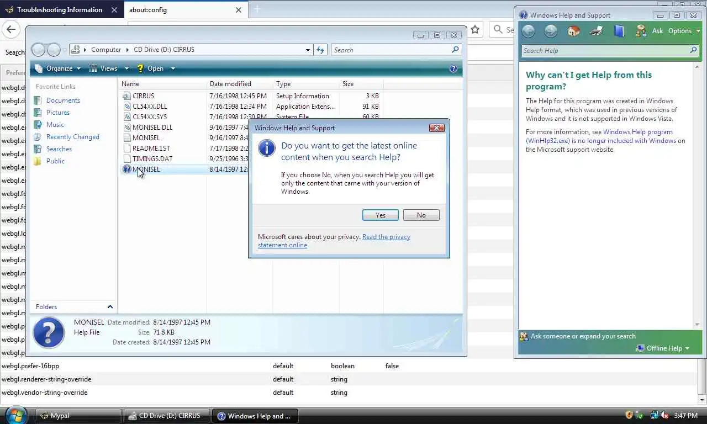Click browser back arrow button
The image size is (707, 424).
click(11, 30)
